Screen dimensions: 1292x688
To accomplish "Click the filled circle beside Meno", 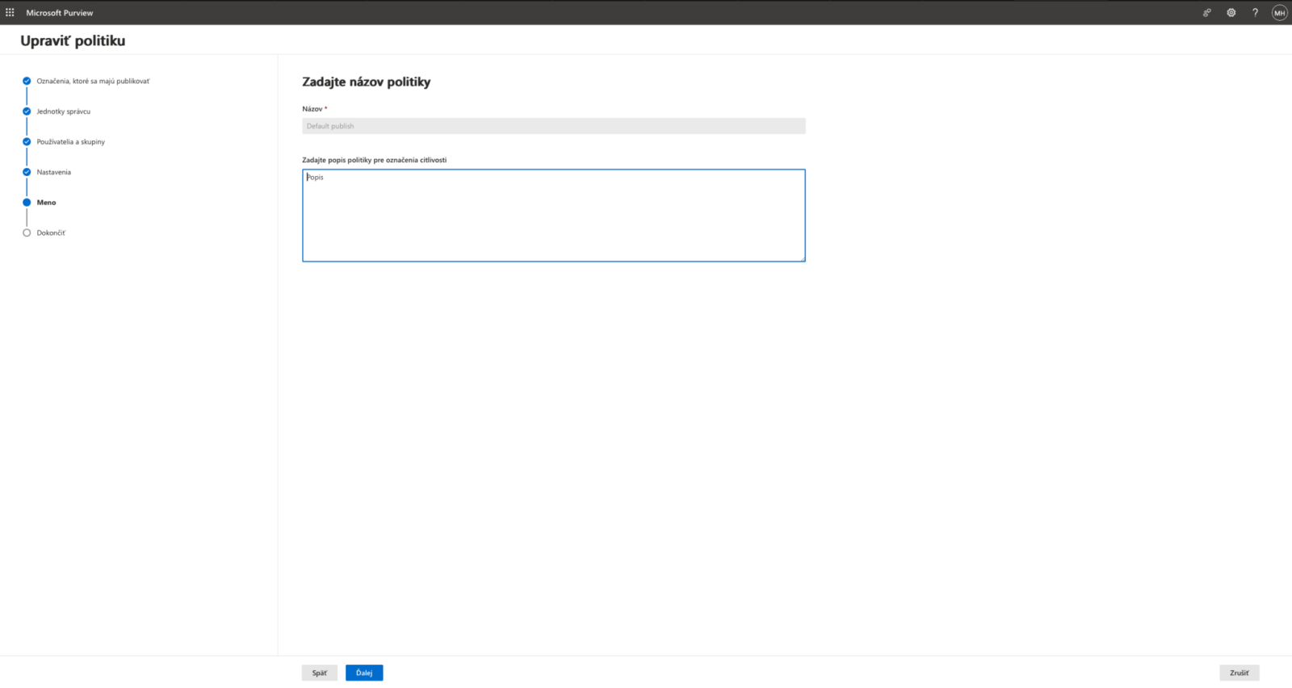I will coord(27,202).
